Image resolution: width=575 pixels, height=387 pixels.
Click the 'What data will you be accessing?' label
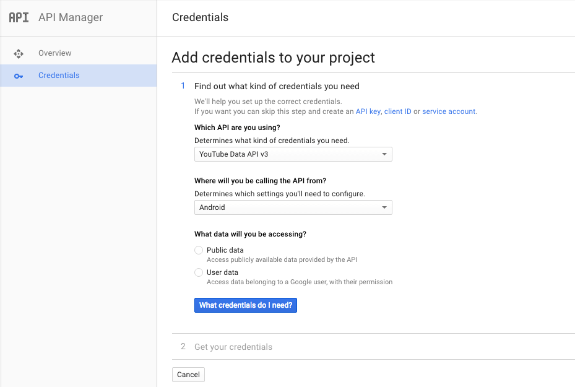[250, 234]
